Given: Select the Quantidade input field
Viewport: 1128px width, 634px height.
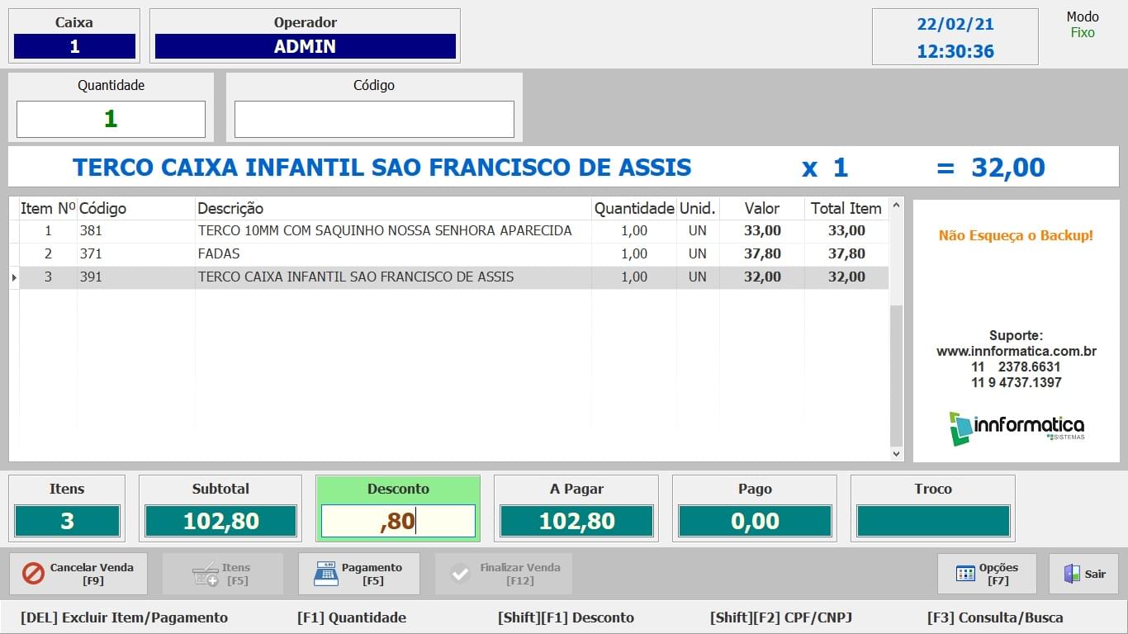Looking at the screenshot, I should pyautogui.click(x=111, y=120).
